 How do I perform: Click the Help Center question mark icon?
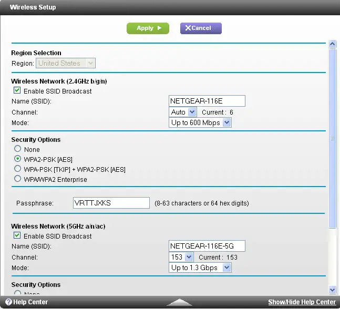8,302
